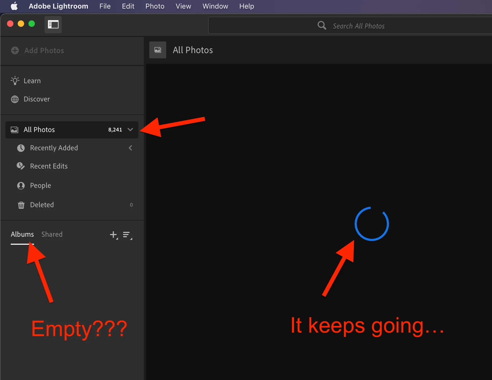Click the Search All Photos field

(350, 25)
